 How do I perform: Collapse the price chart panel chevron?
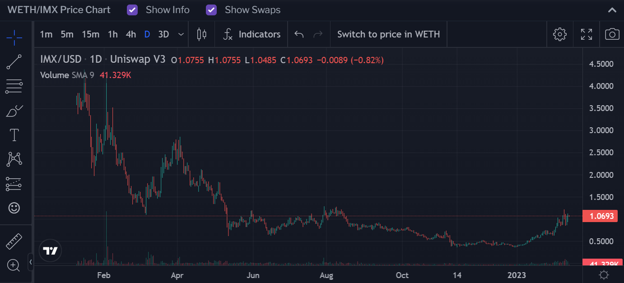click(612, 9)
